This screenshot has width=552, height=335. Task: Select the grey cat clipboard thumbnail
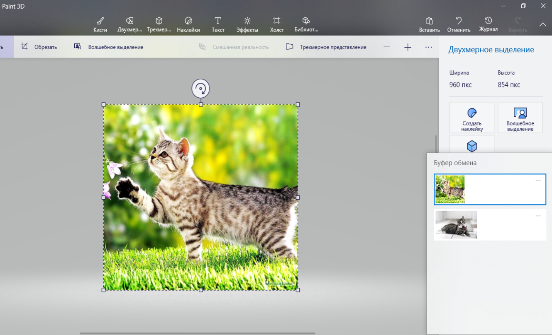point(456,225)
